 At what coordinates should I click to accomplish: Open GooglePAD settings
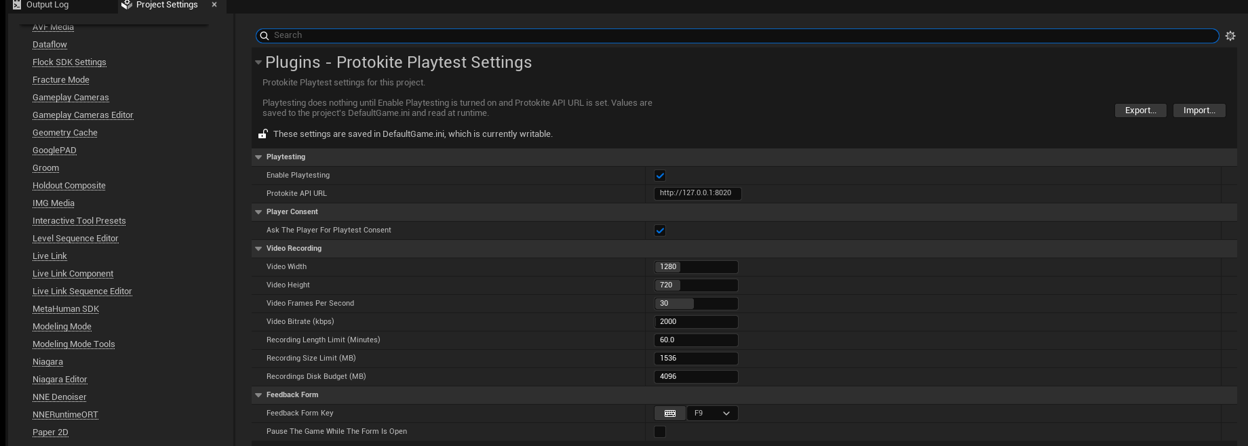point(54,150)
